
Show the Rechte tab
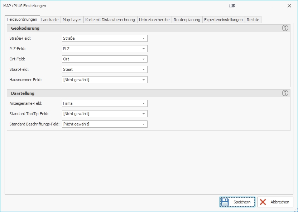(x=253, y=20)
